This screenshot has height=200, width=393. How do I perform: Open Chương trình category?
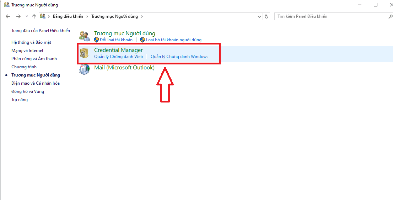[x=24, y=67]
